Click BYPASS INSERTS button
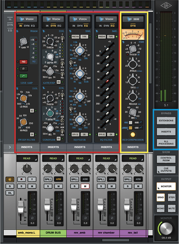This screenshot has width=179, height=244. (x=166, y=132)
